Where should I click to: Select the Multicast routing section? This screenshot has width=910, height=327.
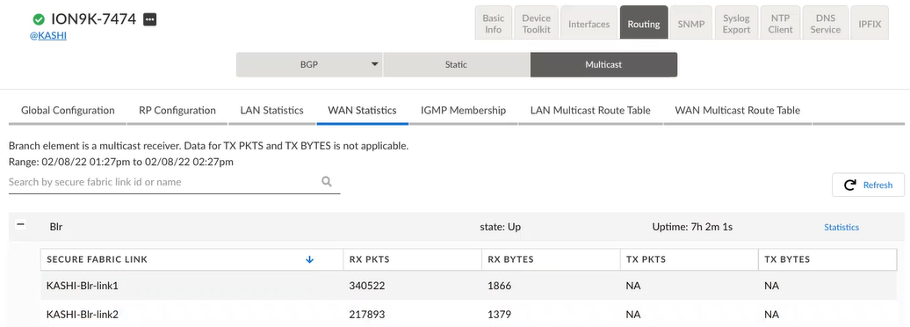point(603,64)
